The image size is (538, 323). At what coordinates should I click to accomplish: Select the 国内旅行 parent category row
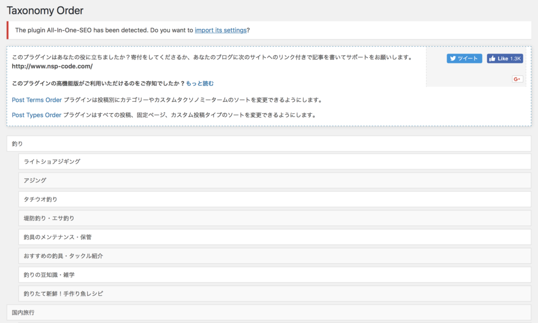(268, 313)
